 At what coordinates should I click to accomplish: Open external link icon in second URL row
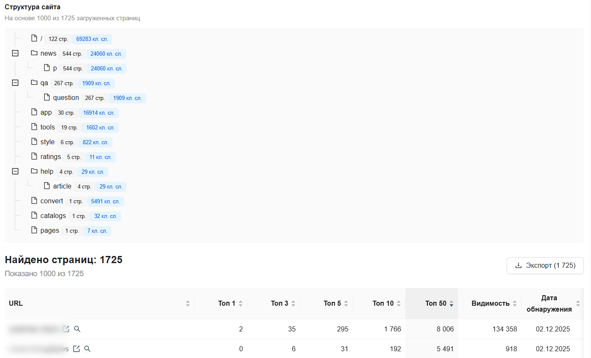pos(76,349)
